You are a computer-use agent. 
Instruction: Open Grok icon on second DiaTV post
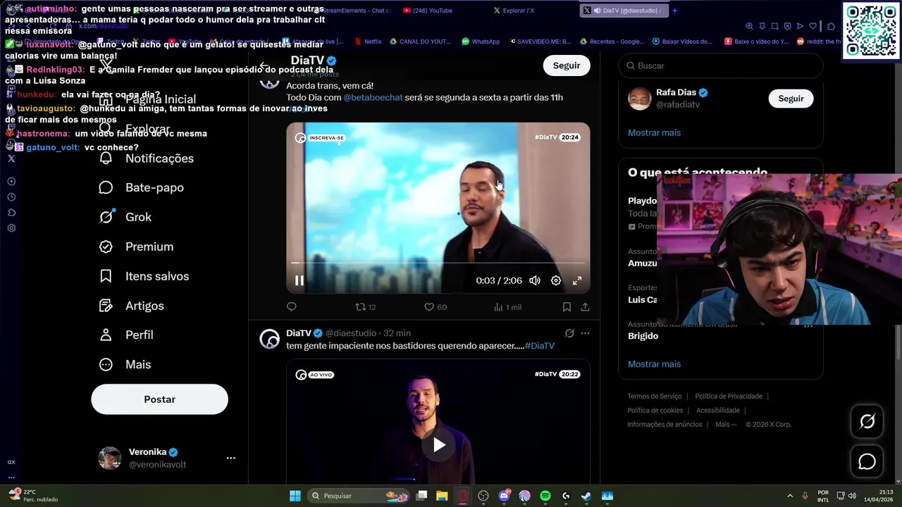[569, 333]
